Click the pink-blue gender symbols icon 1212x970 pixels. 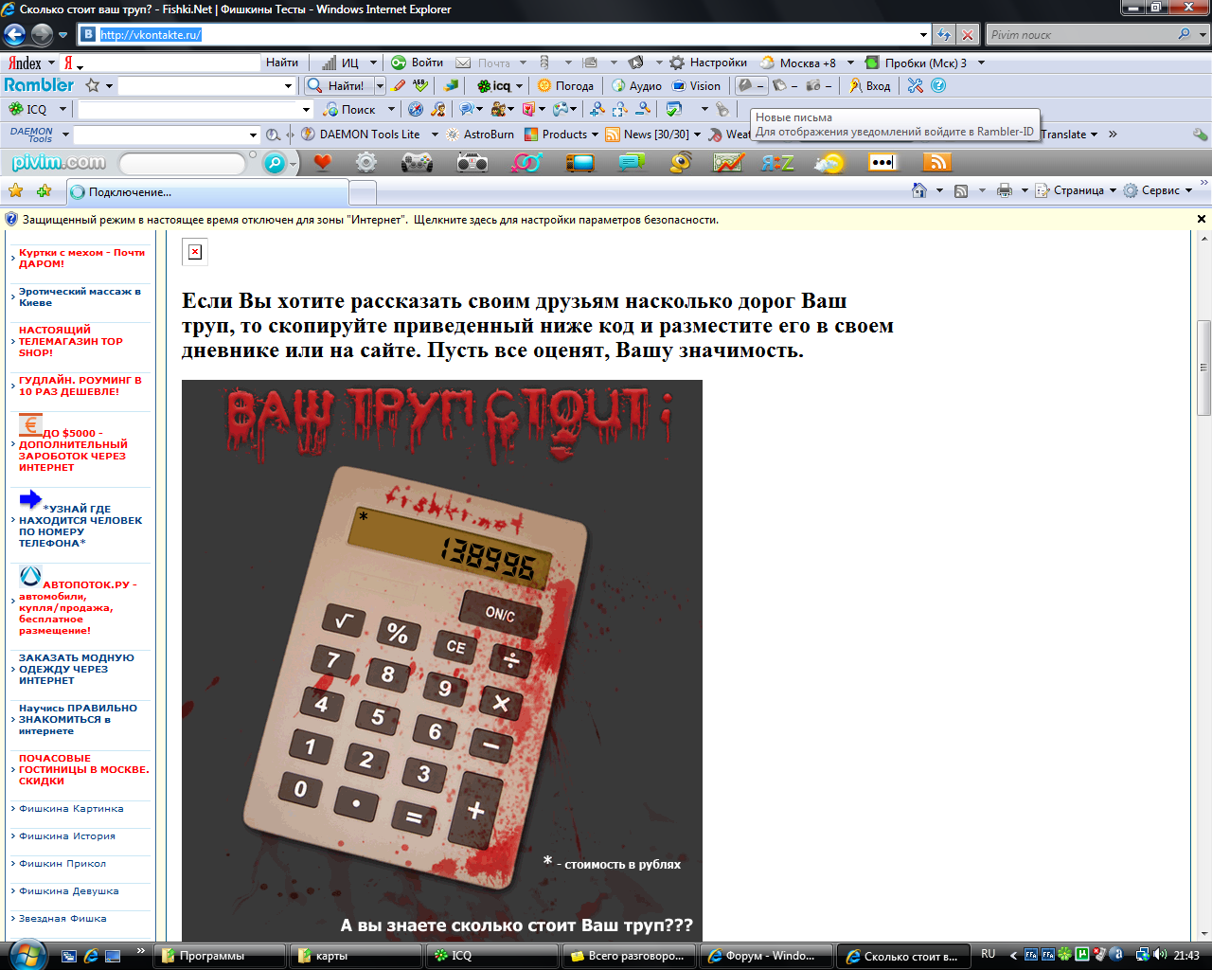(526, 163)
